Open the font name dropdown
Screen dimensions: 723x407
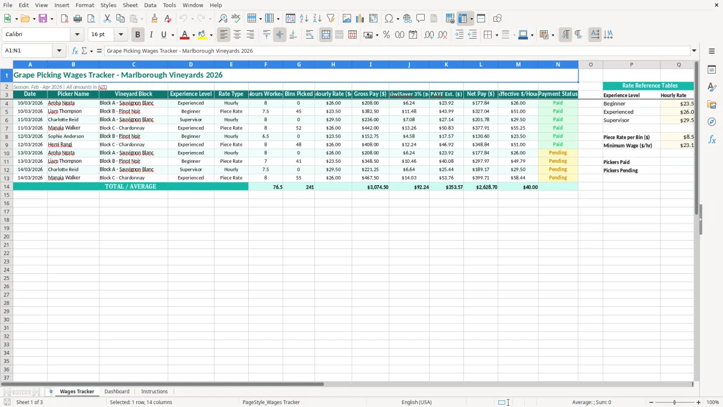77,35
